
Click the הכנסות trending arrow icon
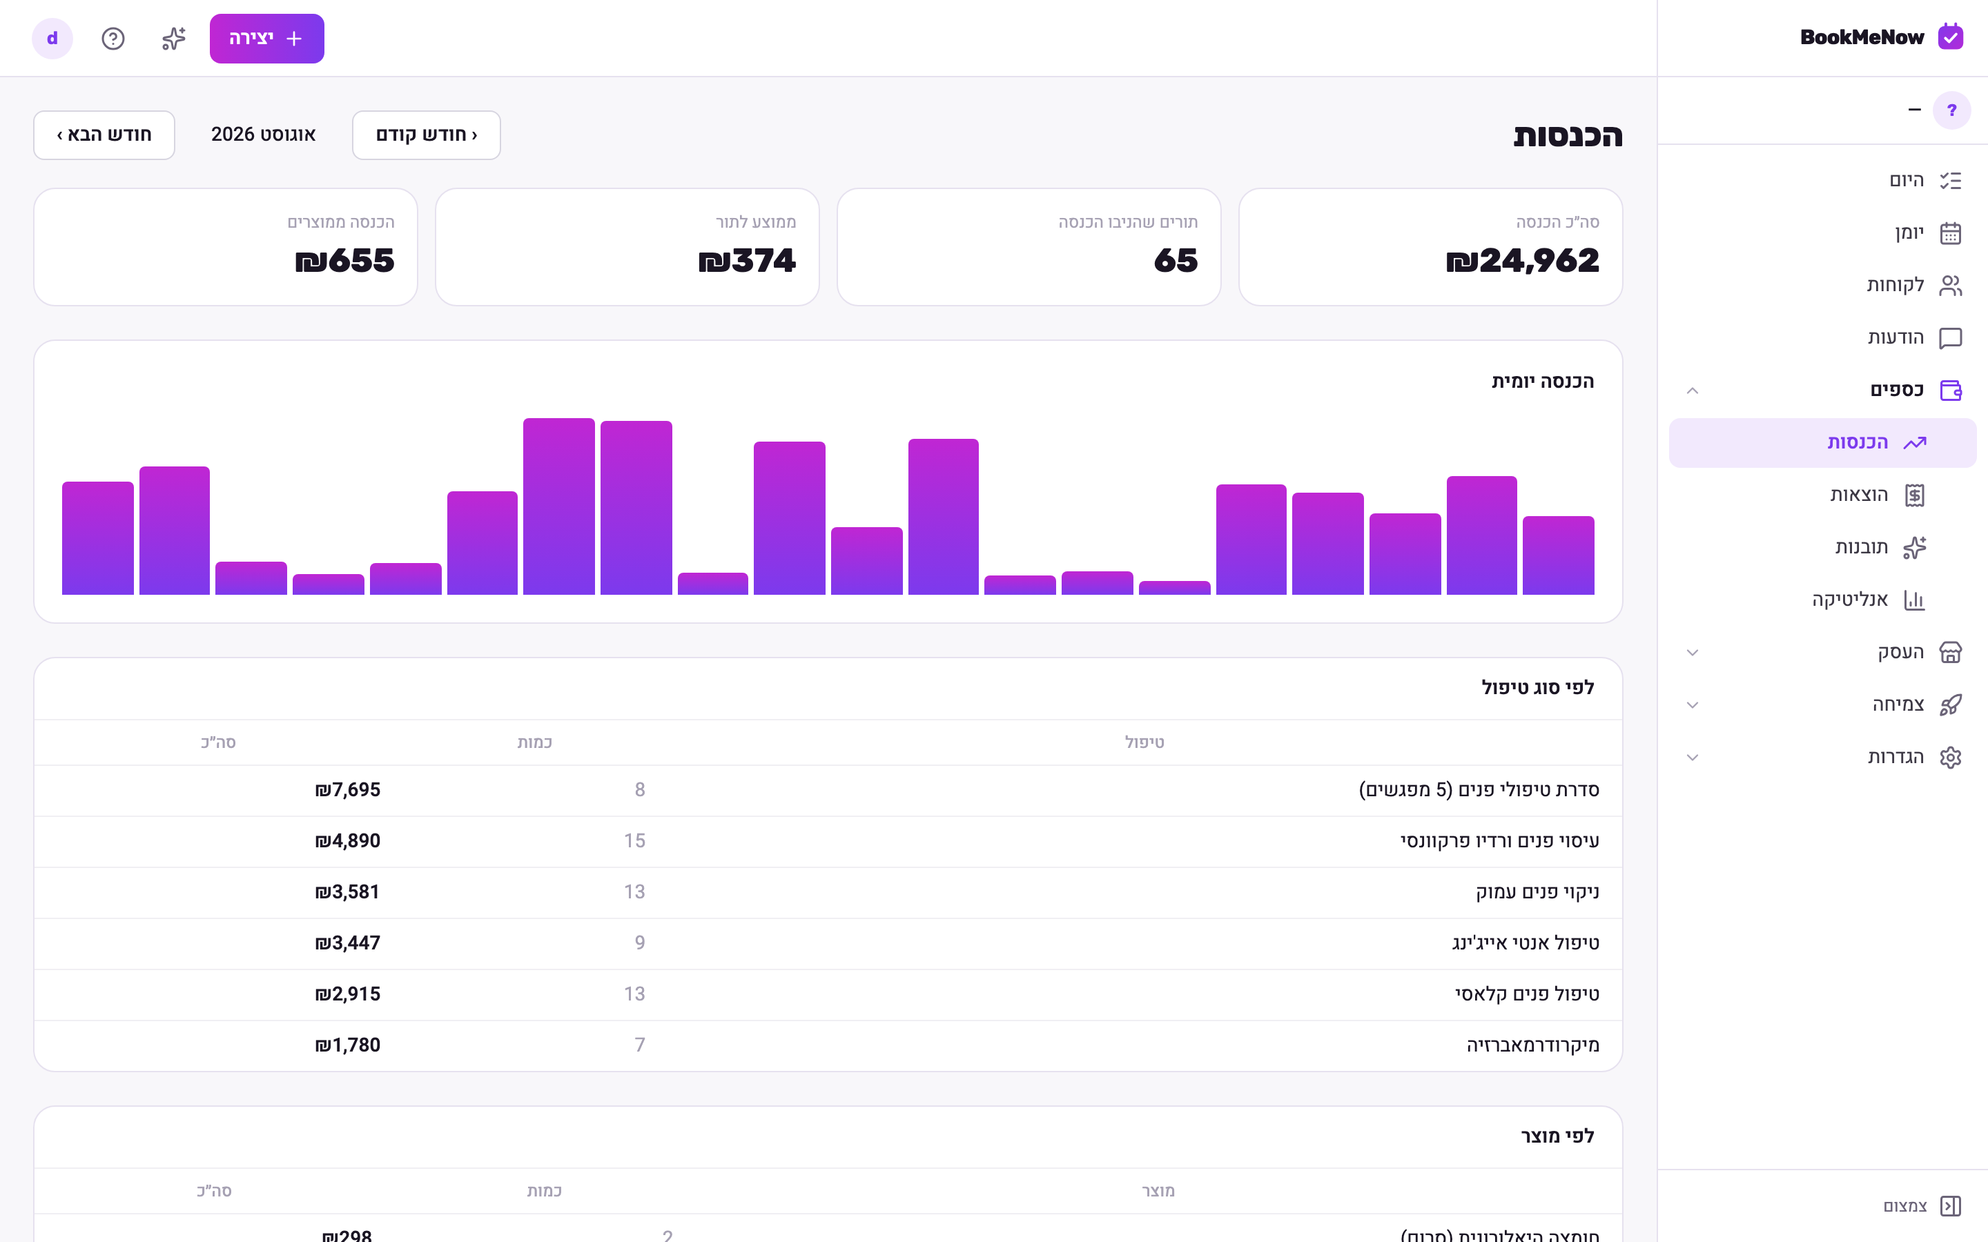(x=1915, y=443)
